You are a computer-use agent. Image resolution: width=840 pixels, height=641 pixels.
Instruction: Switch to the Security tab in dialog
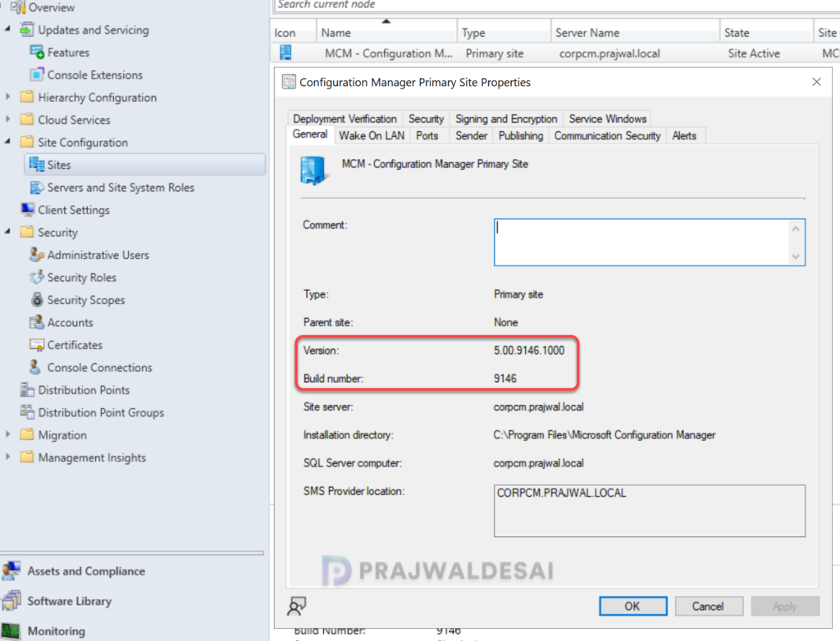point(426,119)
